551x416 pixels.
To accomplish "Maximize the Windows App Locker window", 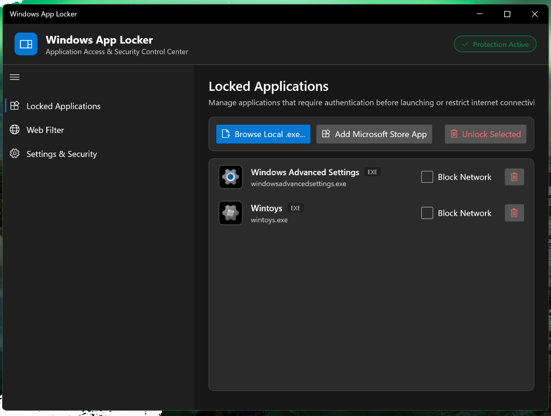I will [x=507, y=14].
